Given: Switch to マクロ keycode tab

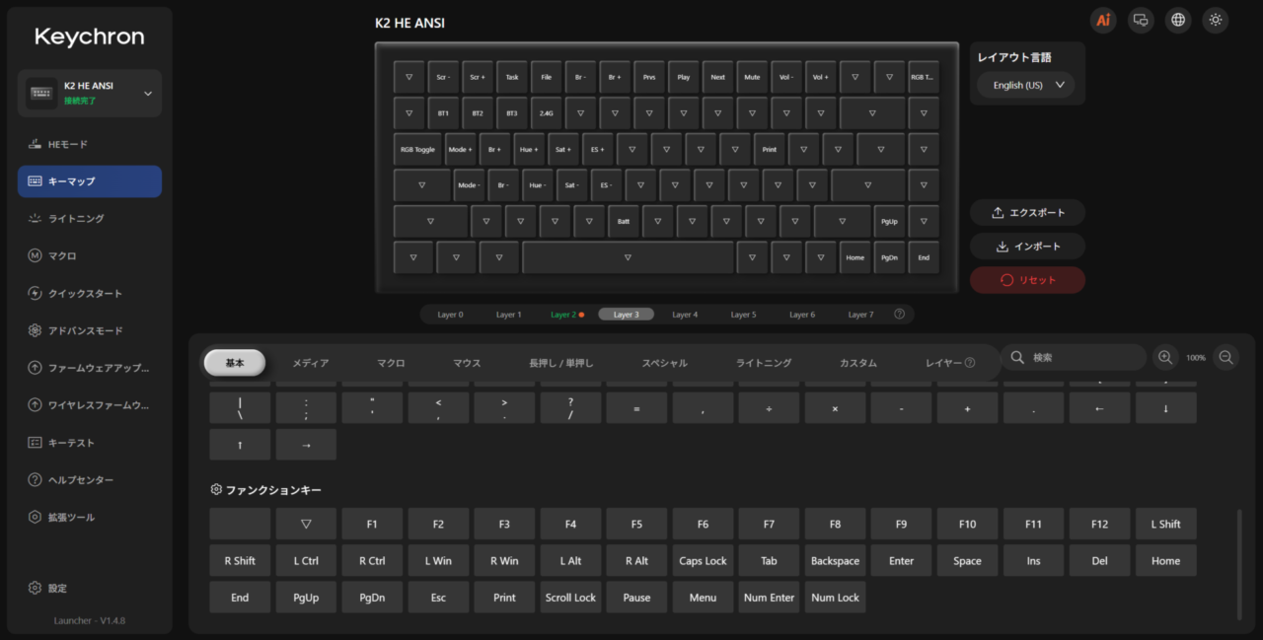Looking at the screenshot, I should (391, 363).
